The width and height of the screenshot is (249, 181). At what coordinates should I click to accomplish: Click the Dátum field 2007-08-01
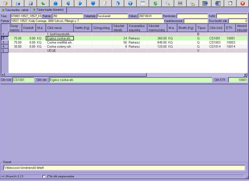(x=150, y=16)
